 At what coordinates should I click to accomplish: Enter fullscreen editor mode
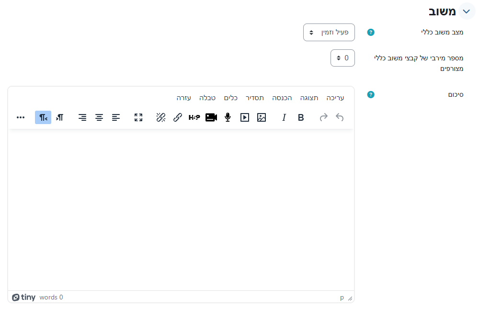[138, 117]
